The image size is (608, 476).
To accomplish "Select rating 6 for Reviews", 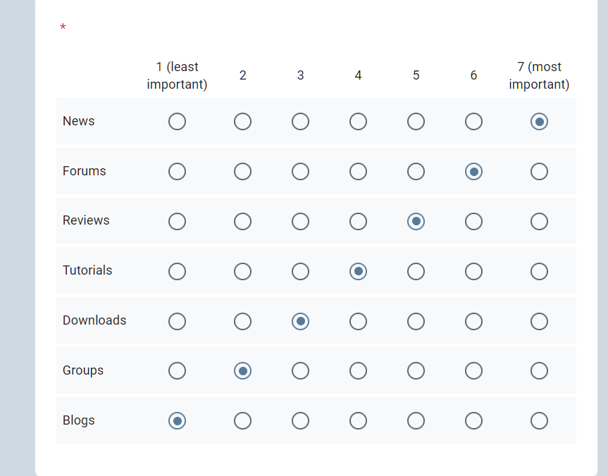I will pos(474,222).
